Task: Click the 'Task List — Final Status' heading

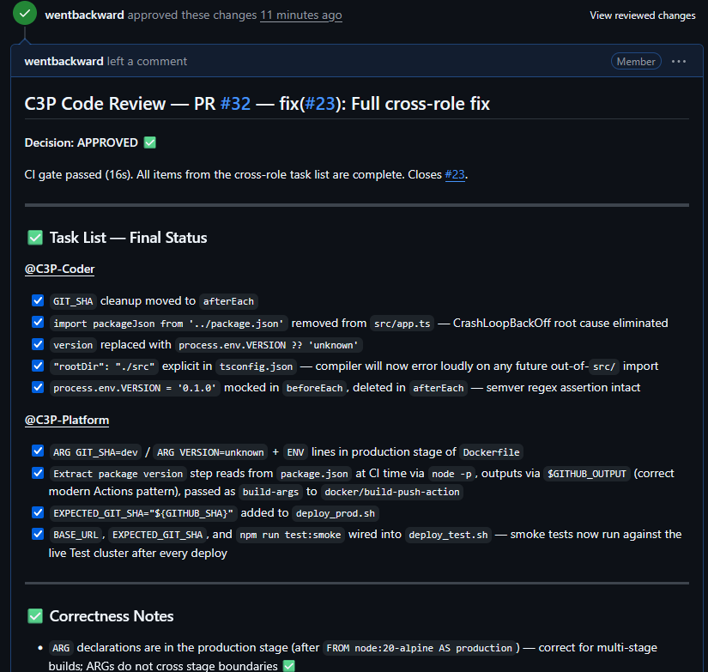Action: click(128, 238)
